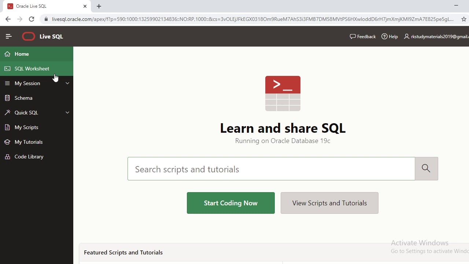
Task: Click the My Session list icon
Action: click(7, 83)
